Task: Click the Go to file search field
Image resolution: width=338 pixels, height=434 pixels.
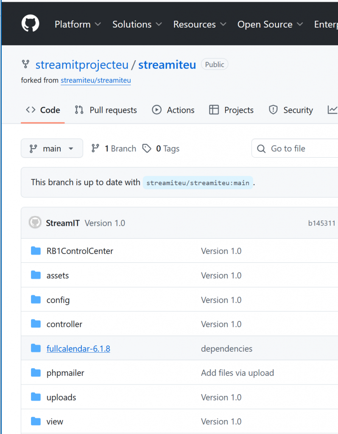Action: tap(297, 149)
